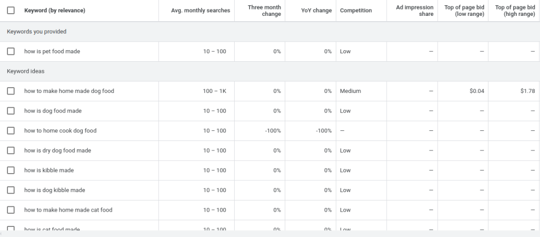
Task: Check the 'how is dry dog food made' row
Action: click(11, 150)
